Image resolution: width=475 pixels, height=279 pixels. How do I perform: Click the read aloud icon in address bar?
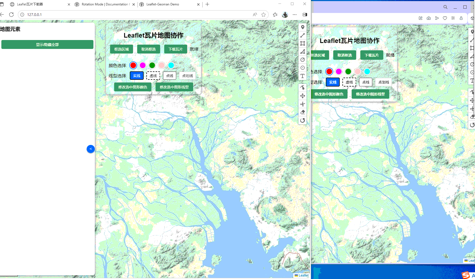[255, 15]
